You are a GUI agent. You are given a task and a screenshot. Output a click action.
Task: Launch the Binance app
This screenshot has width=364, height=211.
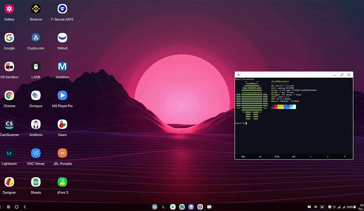[35, 9]
